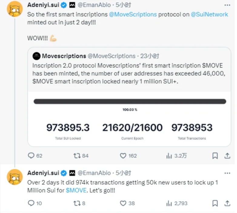
Task: Open more options menu on second tweet
Action: coord(227,173)
